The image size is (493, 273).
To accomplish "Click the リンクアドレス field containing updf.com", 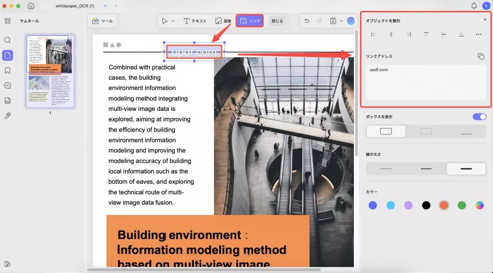I will [426, 82].
